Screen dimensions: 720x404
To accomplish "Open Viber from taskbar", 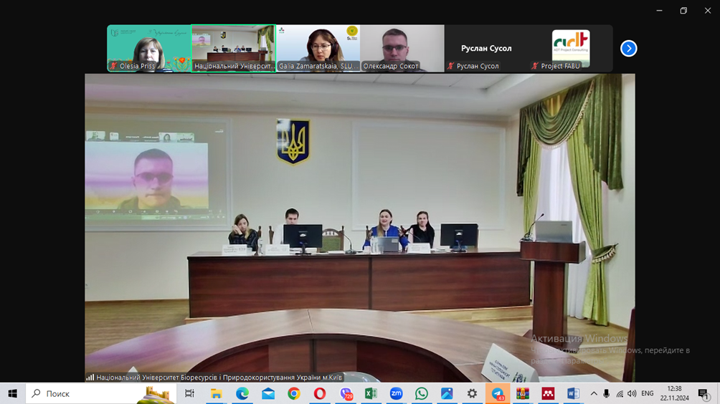I will pyautogui.click(x=346, y=393).
